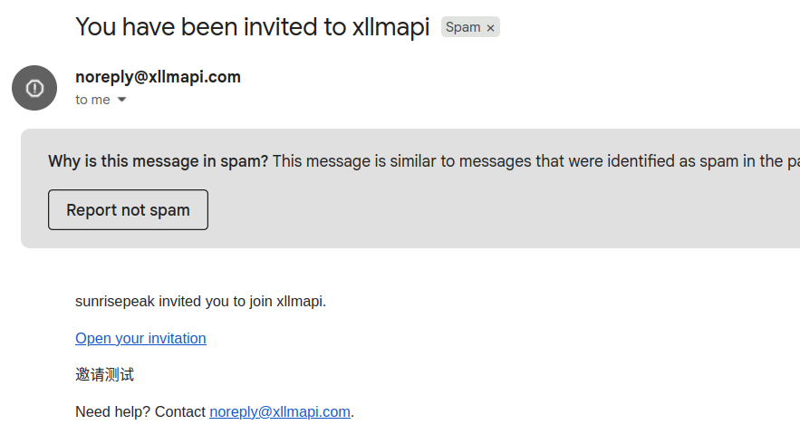Click "xllmapi" at the end of the subject
Viewport: 800px width, 444px height.
click(390, 26)
